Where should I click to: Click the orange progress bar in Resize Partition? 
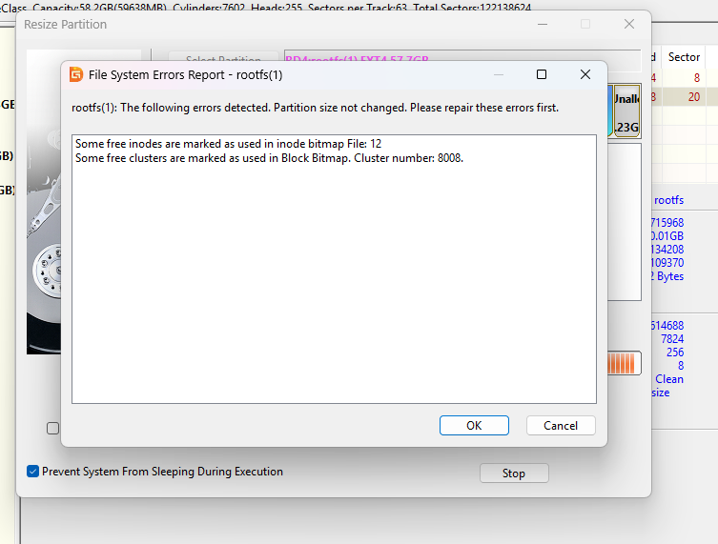click(624, 363)
